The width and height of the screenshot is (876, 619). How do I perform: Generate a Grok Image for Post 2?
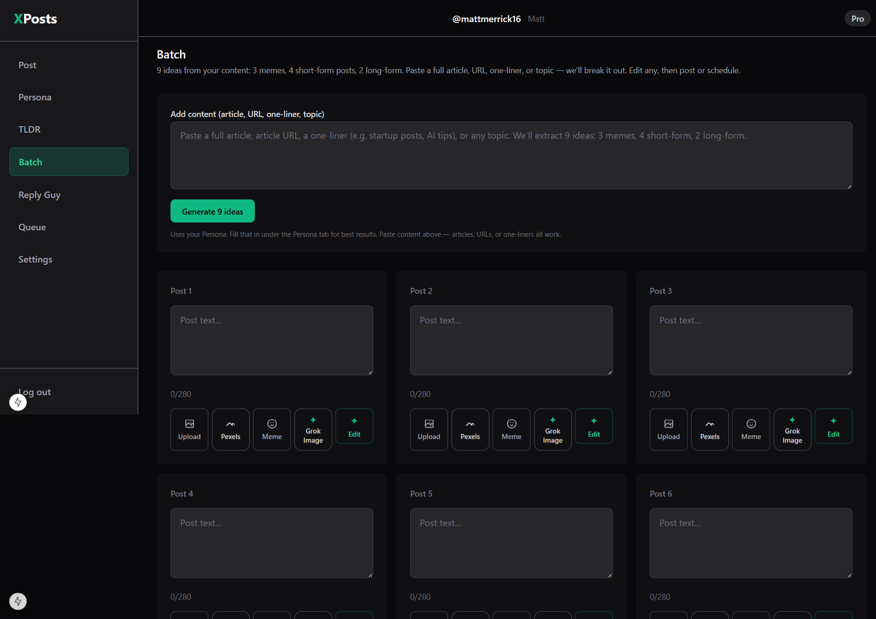pos(553,429)
